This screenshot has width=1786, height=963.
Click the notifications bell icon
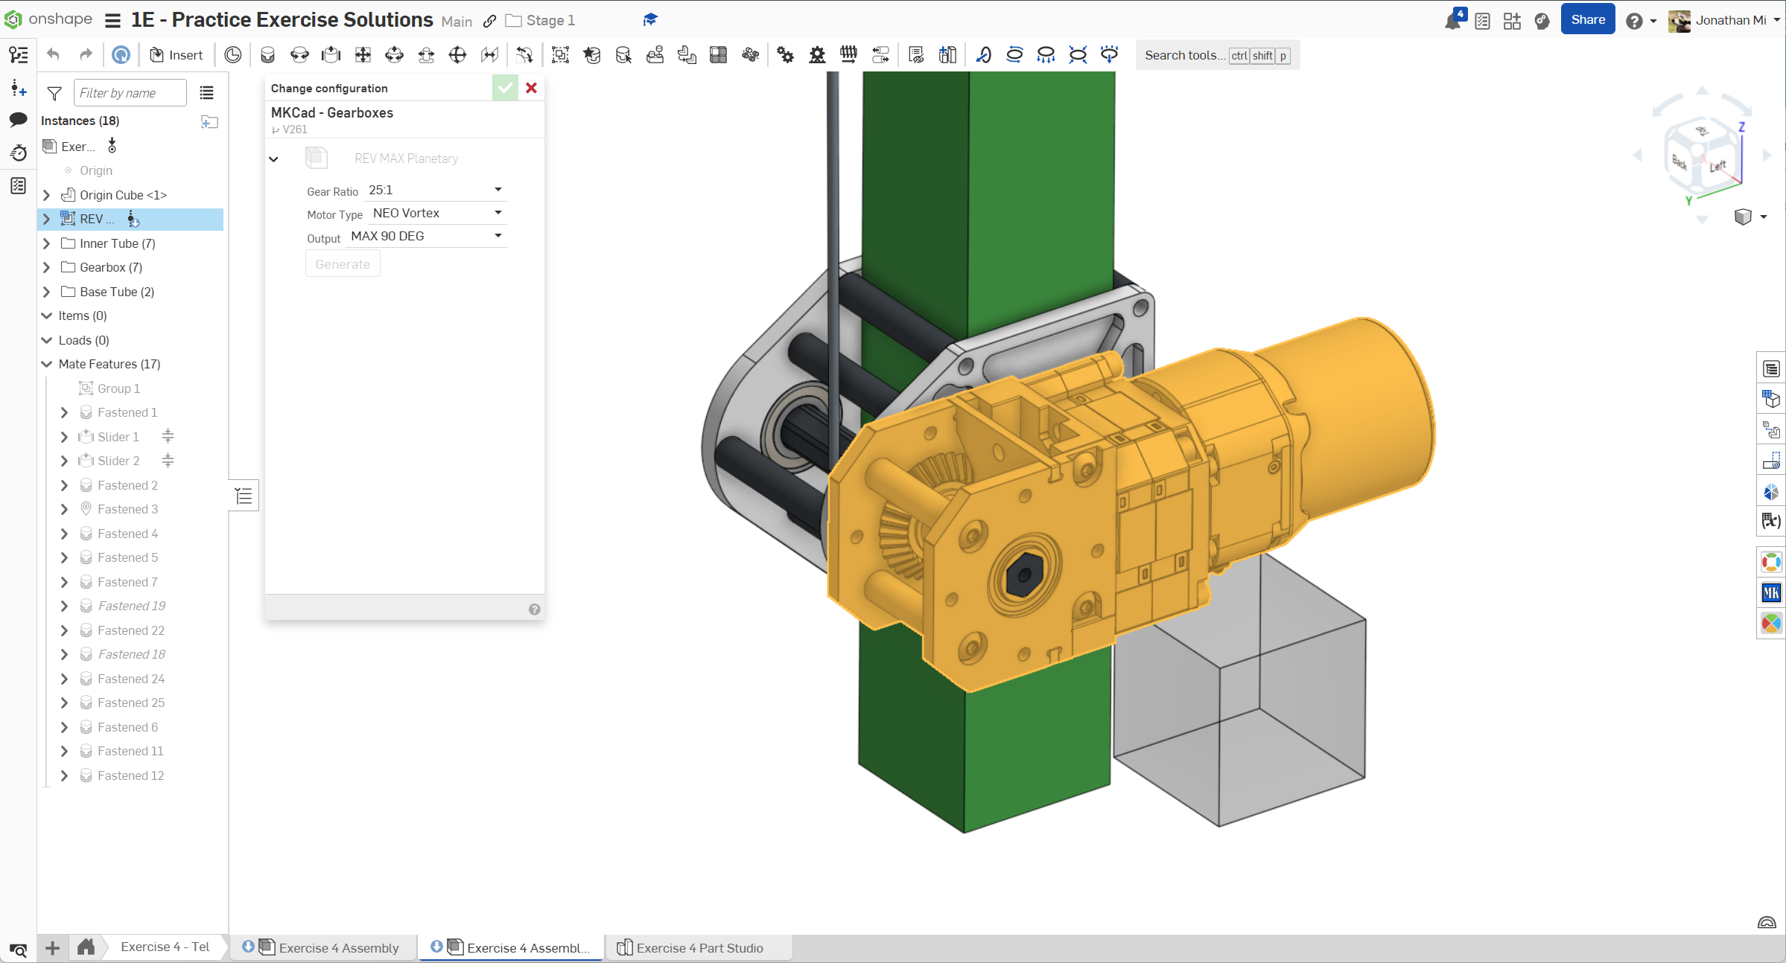pyautogui.click(x=1452, y=21)
